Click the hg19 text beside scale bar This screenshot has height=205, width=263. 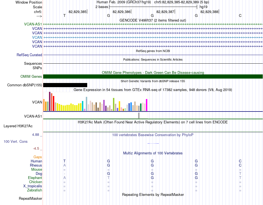pyautogui.click(x=203, y=7)
